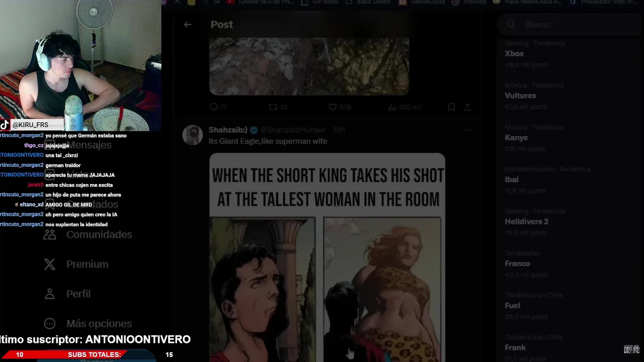Click message 'AMIGO GIL DE MRD'
This screenshot has height=362, width=644.
point(69,205)
